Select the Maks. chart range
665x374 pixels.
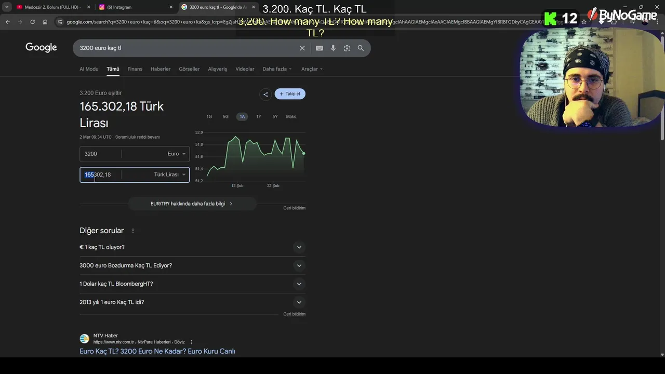click(x=291, y=117)
